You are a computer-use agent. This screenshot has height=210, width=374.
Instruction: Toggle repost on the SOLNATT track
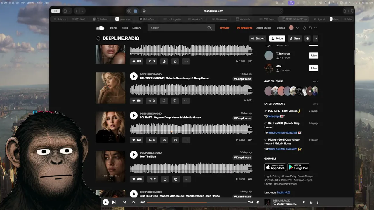pos(152,140)
